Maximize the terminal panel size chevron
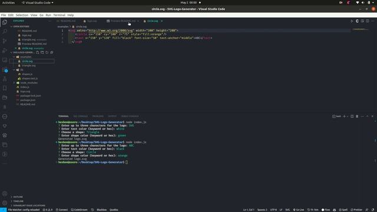 368,117
